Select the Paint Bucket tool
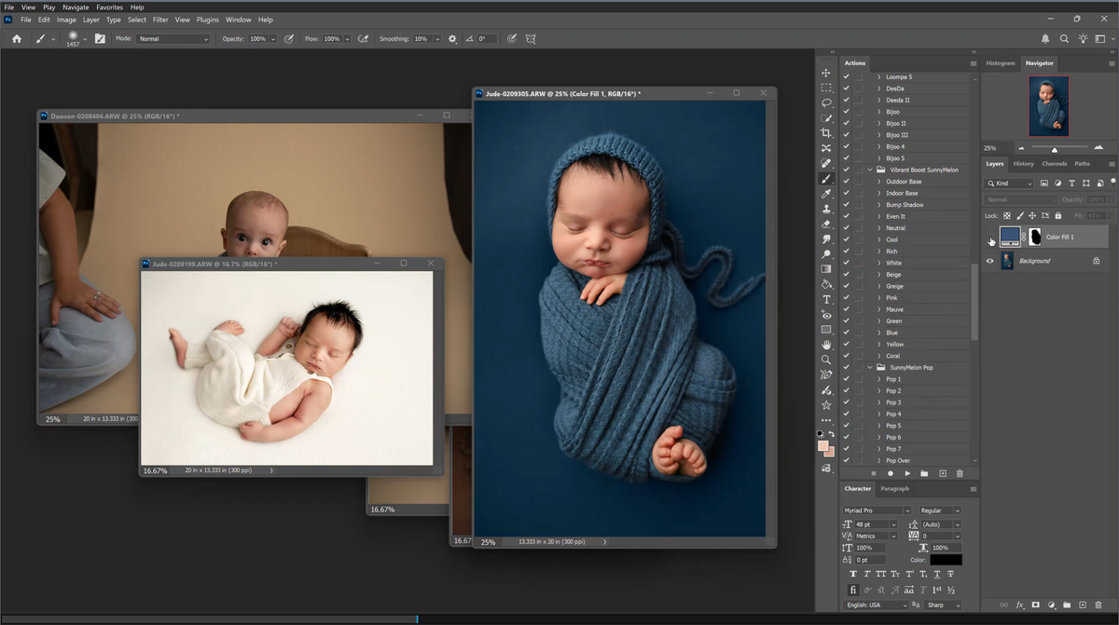The height and width of the screenshot is (625, 1119). click(826, 284)
